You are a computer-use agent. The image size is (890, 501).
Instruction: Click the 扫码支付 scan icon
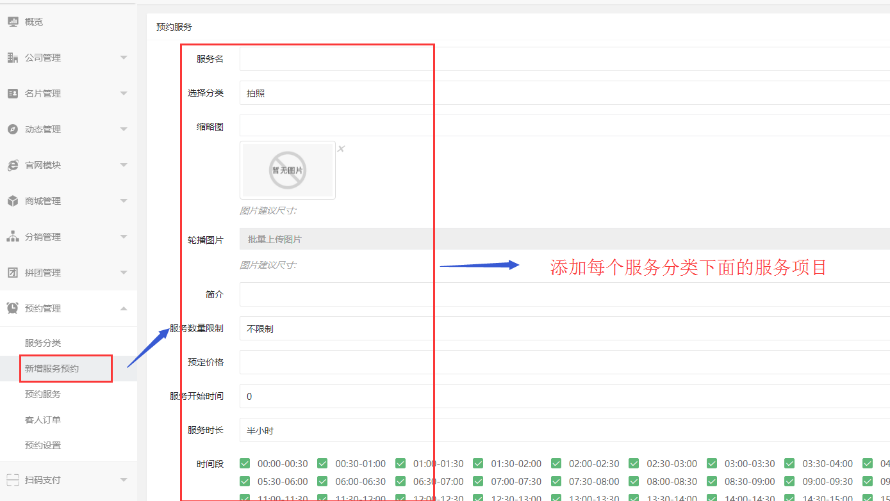[x=13, y=480]
